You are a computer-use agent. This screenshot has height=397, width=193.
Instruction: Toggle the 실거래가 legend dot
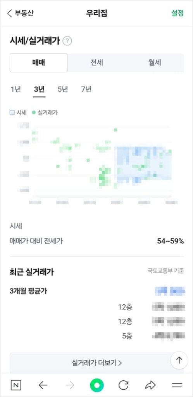click(34, 113)
